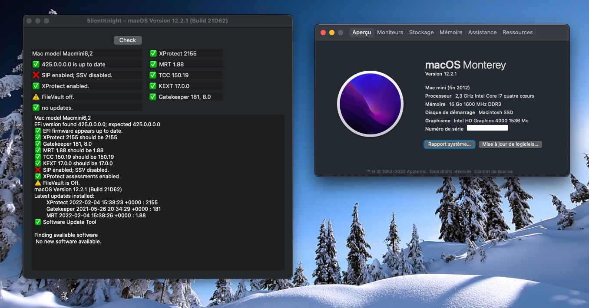
Task: Click the Check button in SilentKnight
Action: tap(128, 40)
